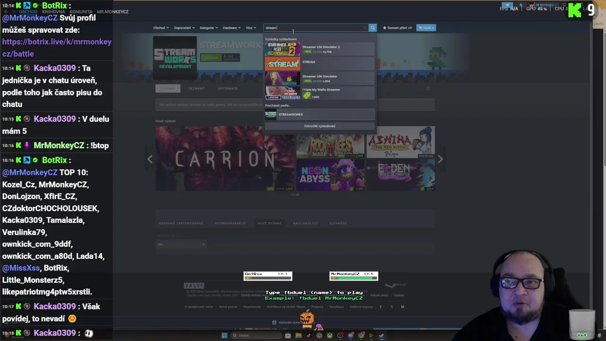Select ZLEVNĚNÉ tab
The height and width of the screenshot is (341, 606).
click(x=338, y=223)
